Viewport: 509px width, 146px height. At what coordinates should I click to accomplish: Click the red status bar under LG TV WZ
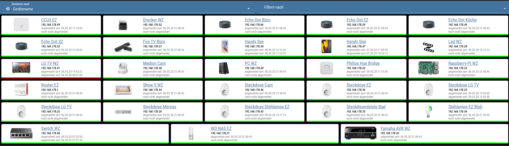point(51,78)
